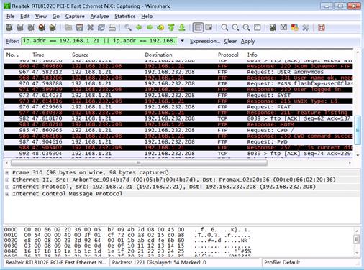Focus the display filter input field

click(99, 41)
